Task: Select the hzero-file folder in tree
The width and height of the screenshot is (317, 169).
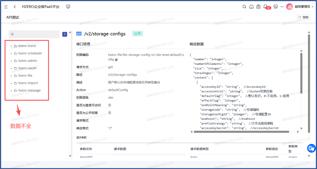Action: [x=25, y=76]
